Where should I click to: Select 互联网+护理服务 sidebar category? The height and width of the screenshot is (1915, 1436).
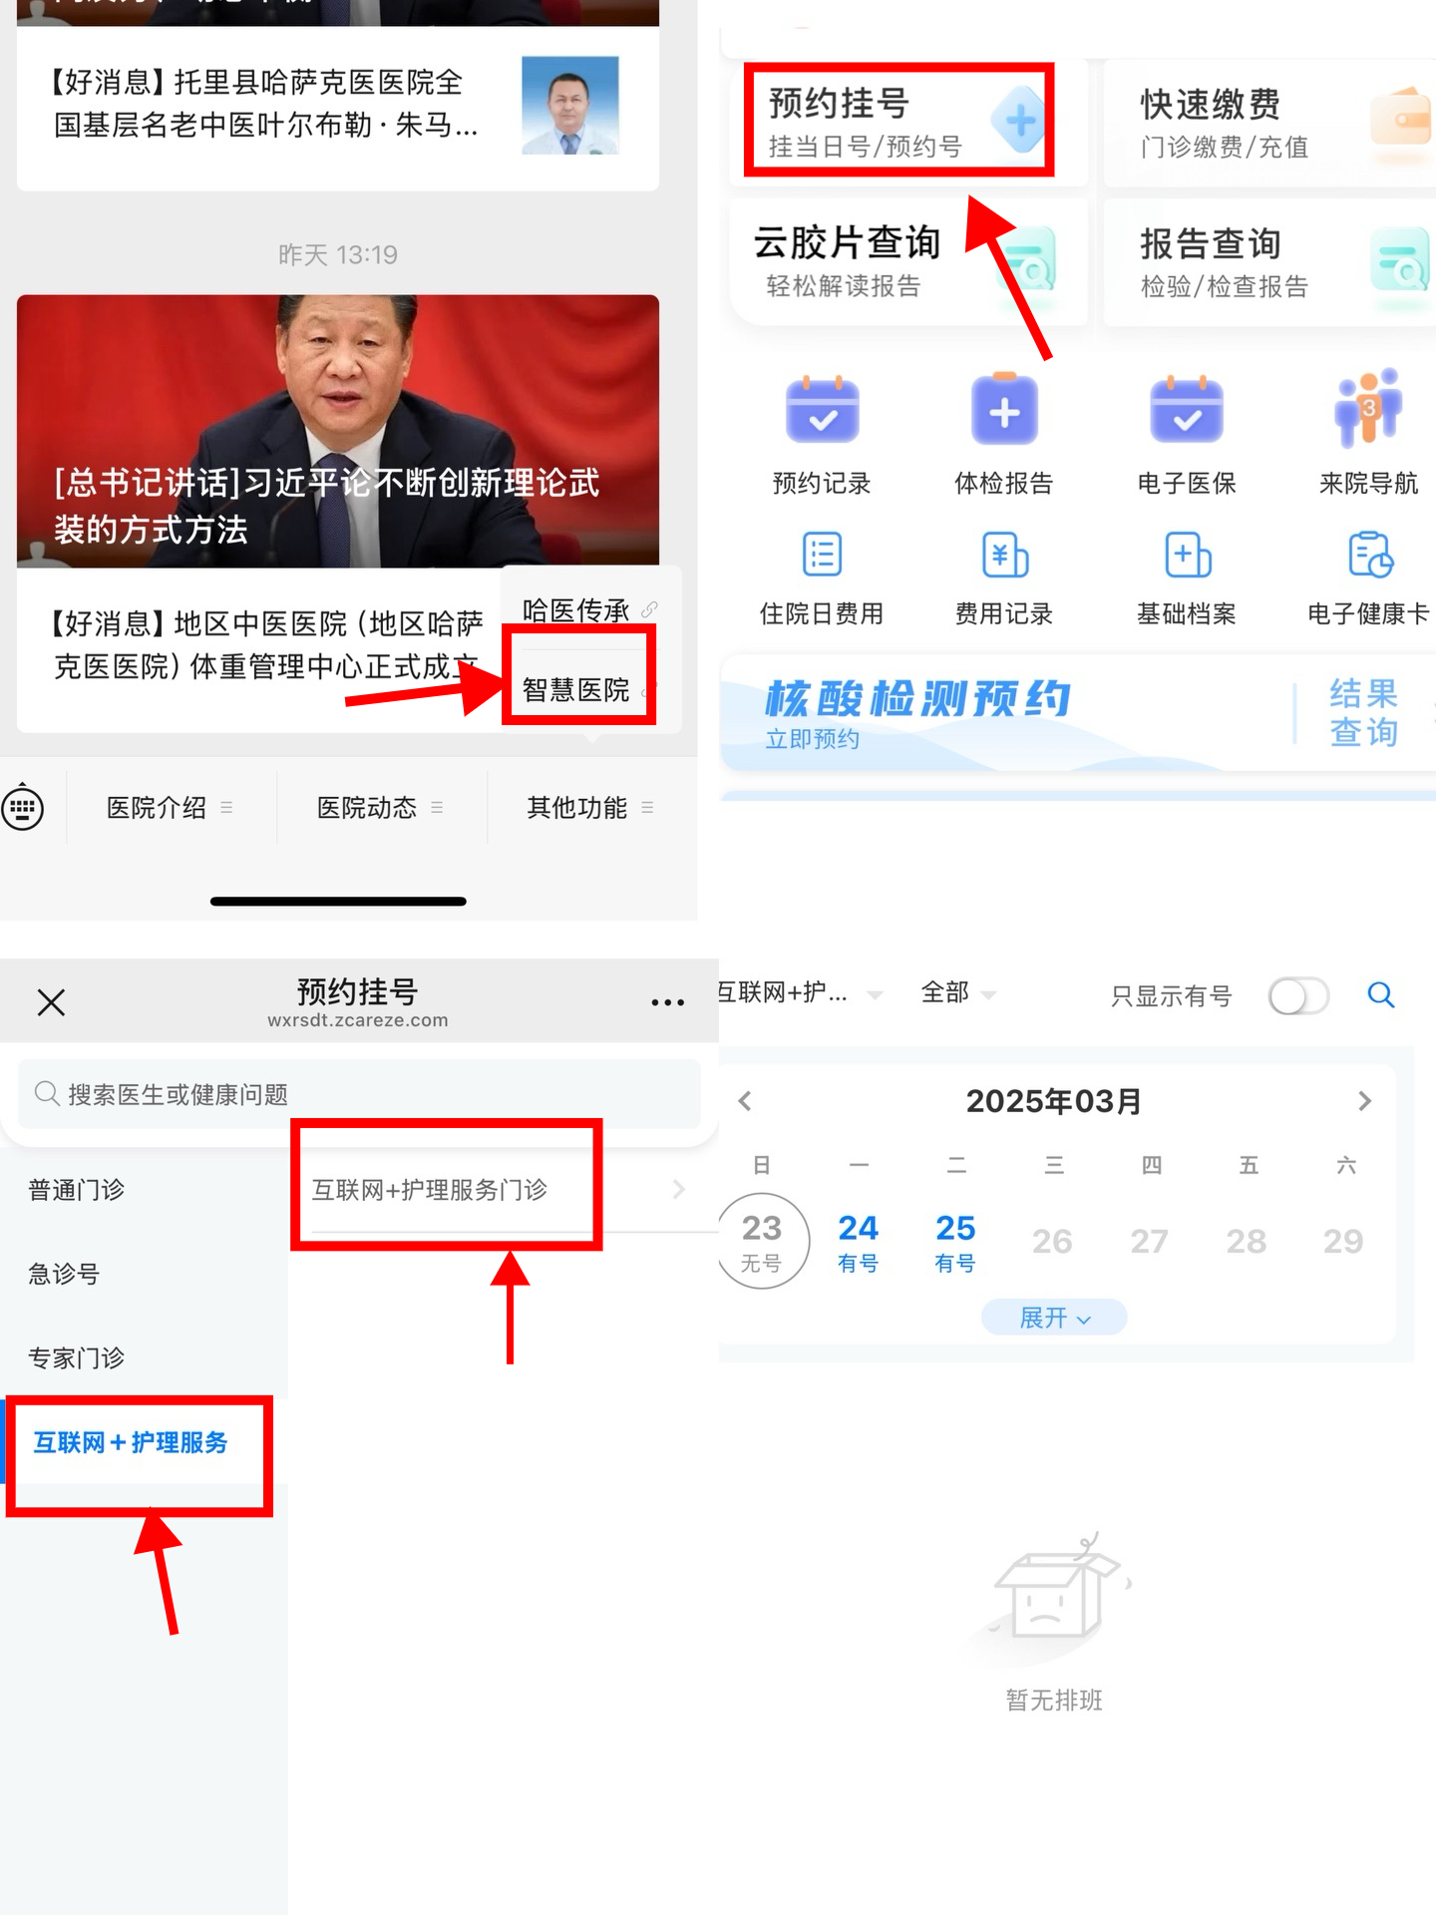pyautogui.click(x=131, y=1443)
